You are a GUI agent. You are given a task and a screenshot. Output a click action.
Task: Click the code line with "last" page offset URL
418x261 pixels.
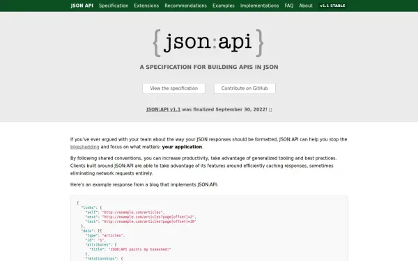point(141,221)
